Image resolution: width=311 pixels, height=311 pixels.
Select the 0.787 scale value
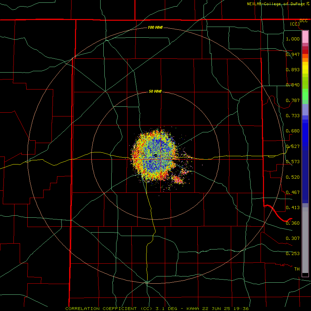[293, 100]
